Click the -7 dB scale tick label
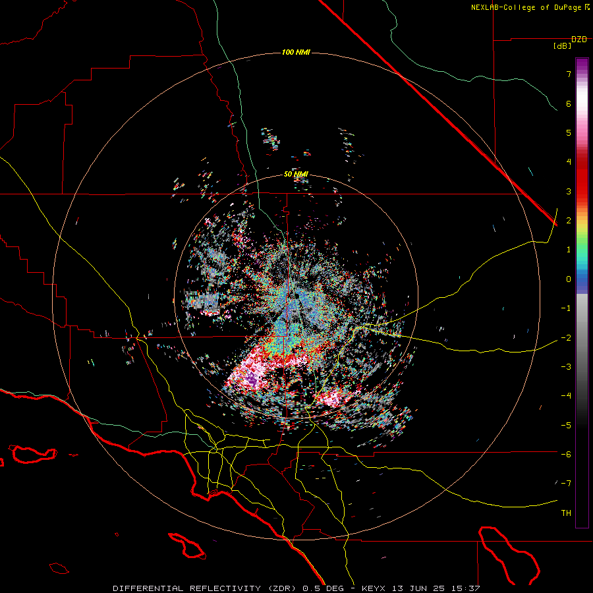The width and height of the screenshot is (593, 593). point(566,484)
